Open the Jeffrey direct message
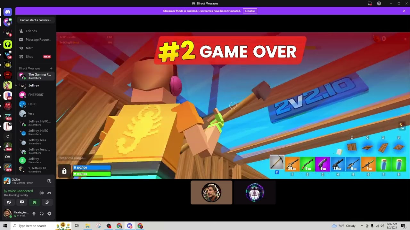 click(36, 85)
